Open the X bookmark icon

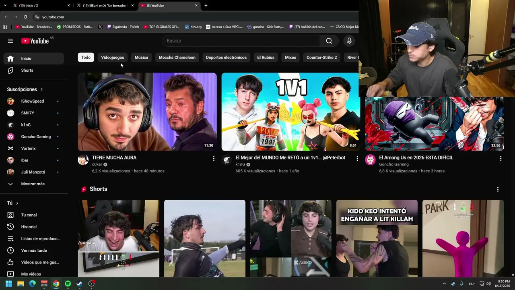click(x=100, y=27)
